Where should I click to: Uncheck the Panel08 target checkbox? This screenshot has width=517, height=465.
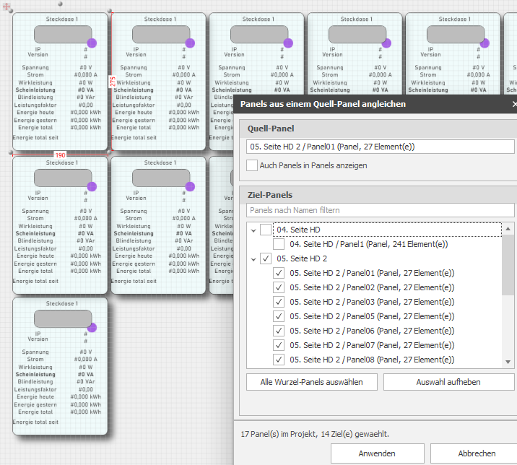279,360
